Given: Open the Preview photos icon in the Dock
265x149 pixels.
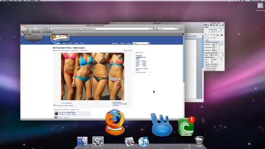Looking at the screenshot, I should coord(130,142).
